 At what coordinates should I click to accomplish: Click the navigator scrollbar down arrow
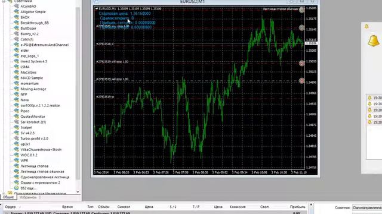(x=78, y=191)
